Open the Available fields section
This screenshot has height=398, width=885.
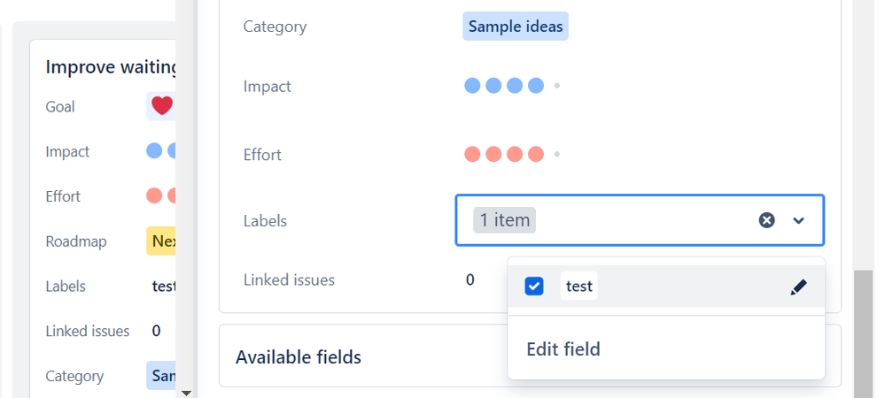299,357
